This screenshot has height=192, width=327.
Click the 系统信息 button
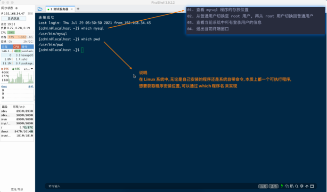[14, 18]
